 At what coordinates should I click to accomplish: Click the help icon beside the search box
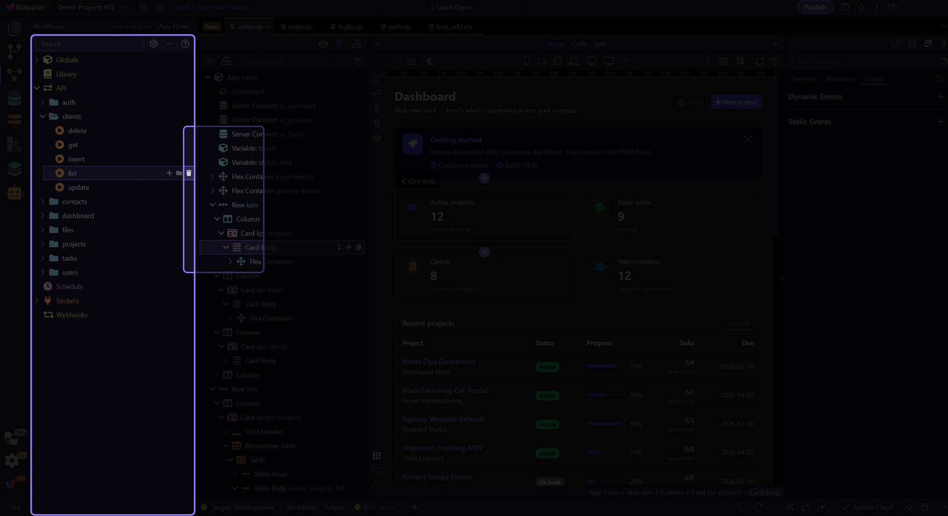pyautogui.click(x=185, y=44)
